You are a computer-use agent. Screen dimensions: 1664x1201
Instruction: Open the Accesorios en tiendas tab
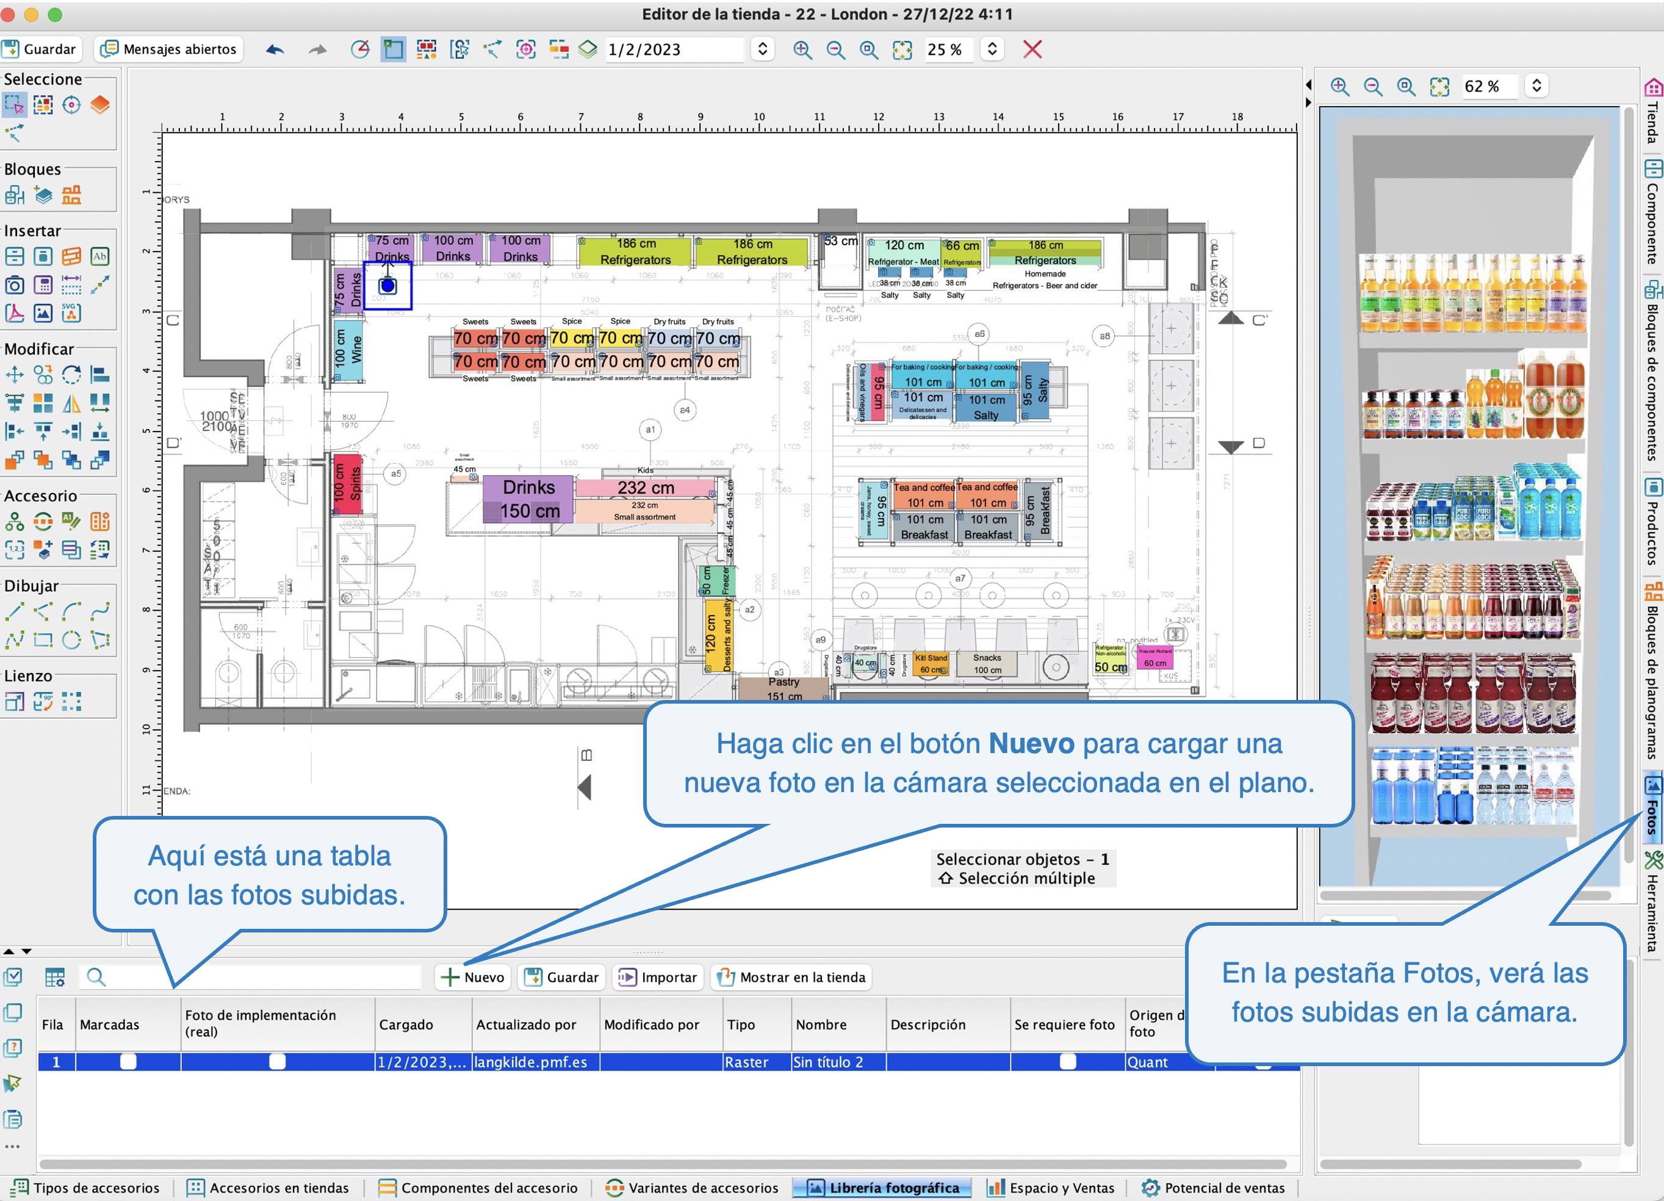click(x=268, y=1188)
